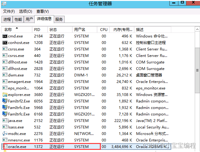Click the eps_monitor.exe description cell
The height and width of the screenshot is (152, 200).
point(151,88)
